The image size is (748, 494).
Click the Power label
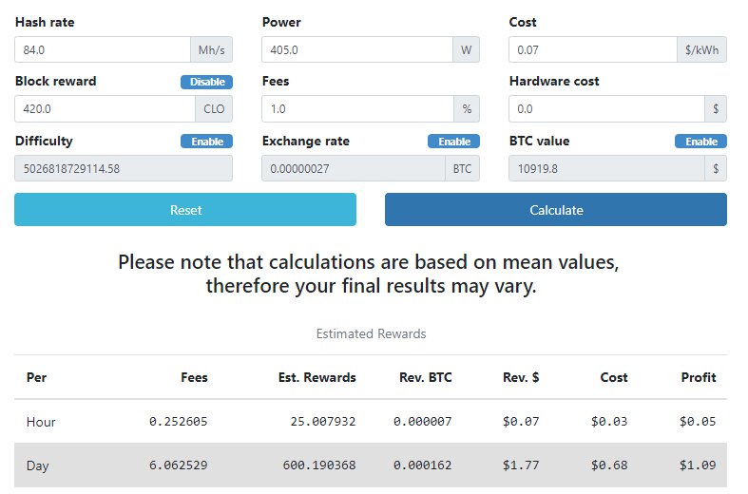click(281, 22)
